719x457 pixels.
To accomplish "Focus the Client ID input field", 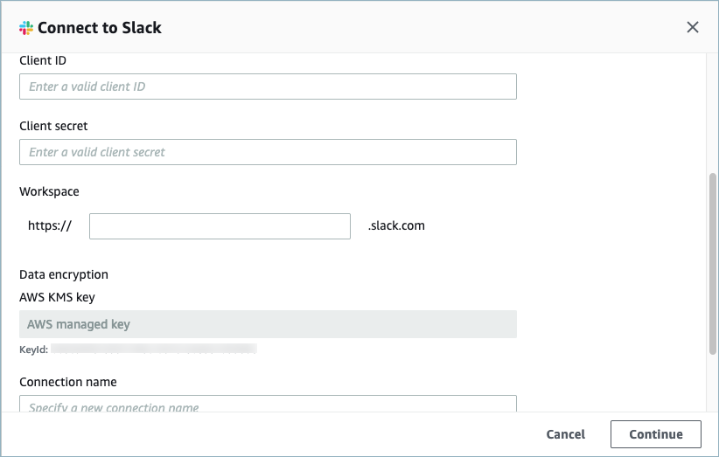I will [x=268, y=87].
